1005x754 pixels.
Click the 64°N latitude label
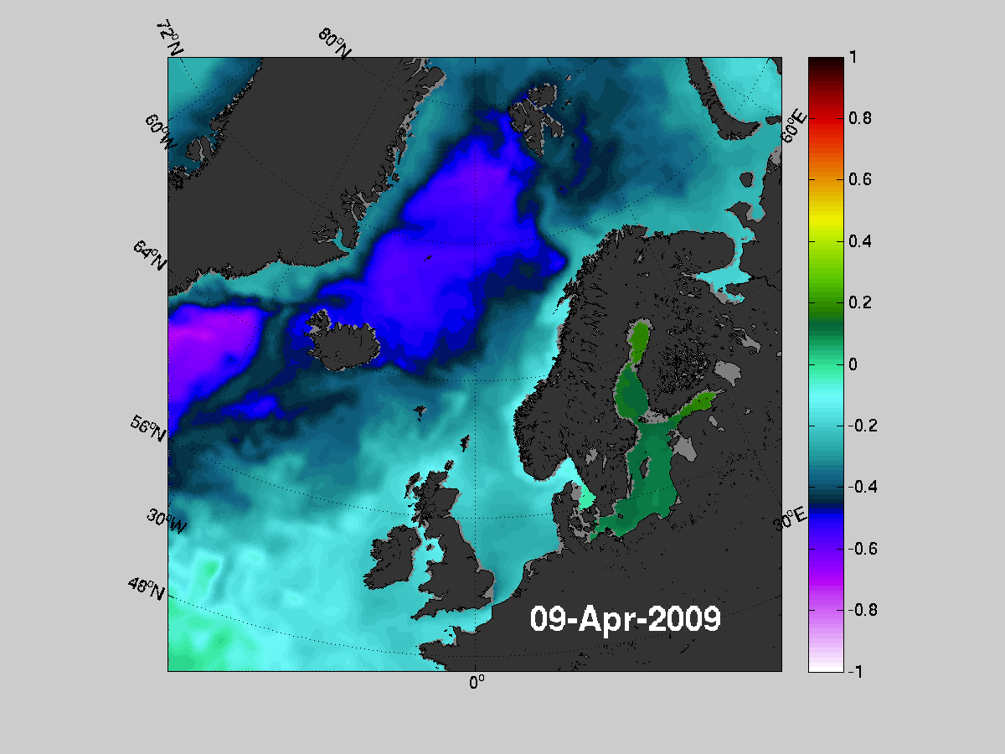150,254
